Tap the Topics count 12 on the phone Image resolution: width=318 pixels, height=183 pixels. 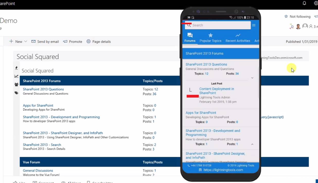(x=207, y=74)
